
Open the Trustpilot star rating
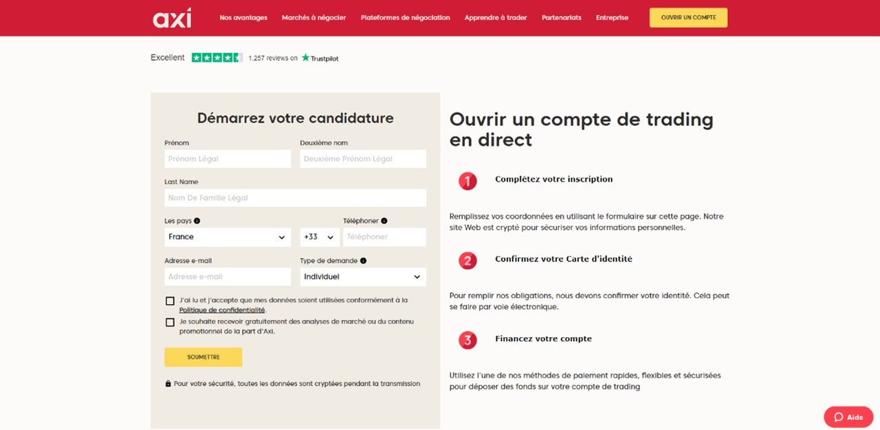[x=217, y=58]
